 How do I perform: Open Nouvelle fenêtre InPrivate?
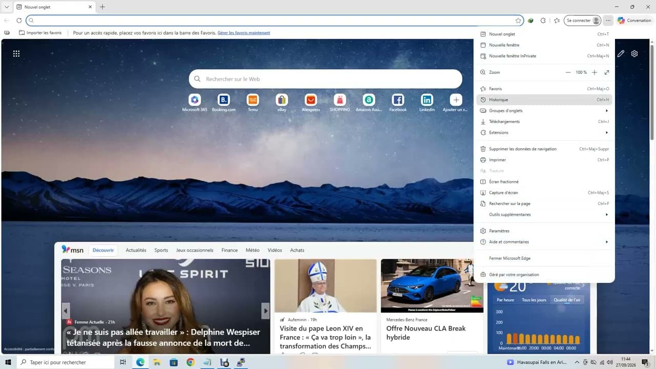pyautogui.click(x=544, y=56)
